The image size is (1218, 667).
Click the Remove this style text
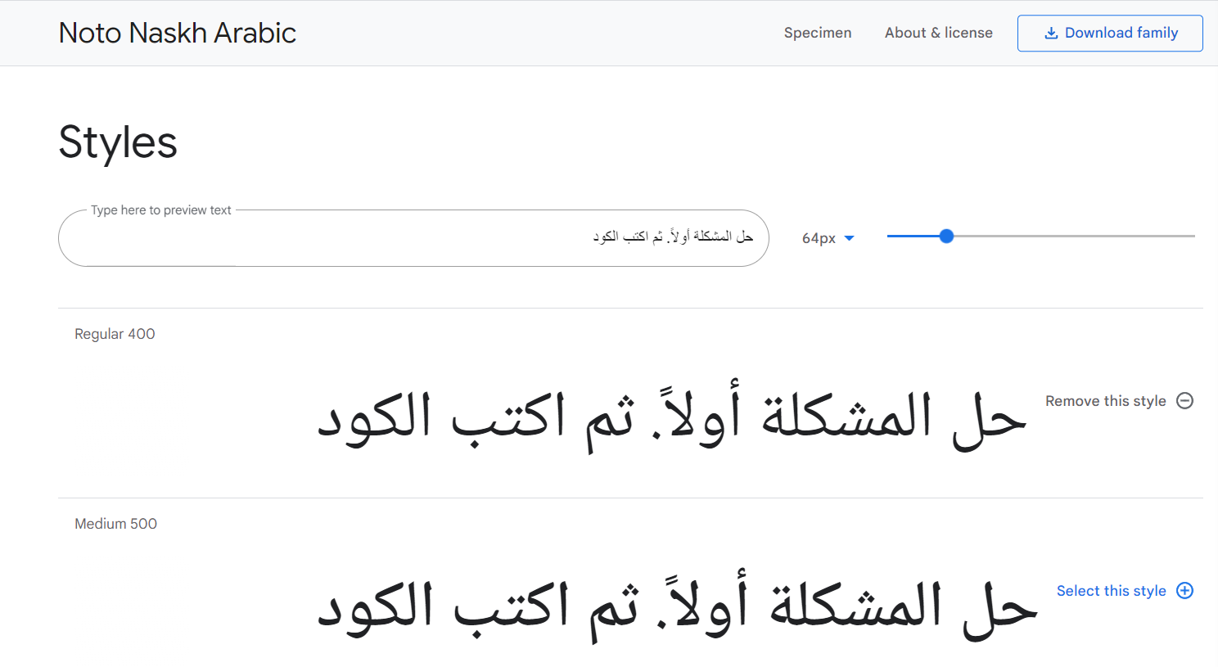(1105, 401)
